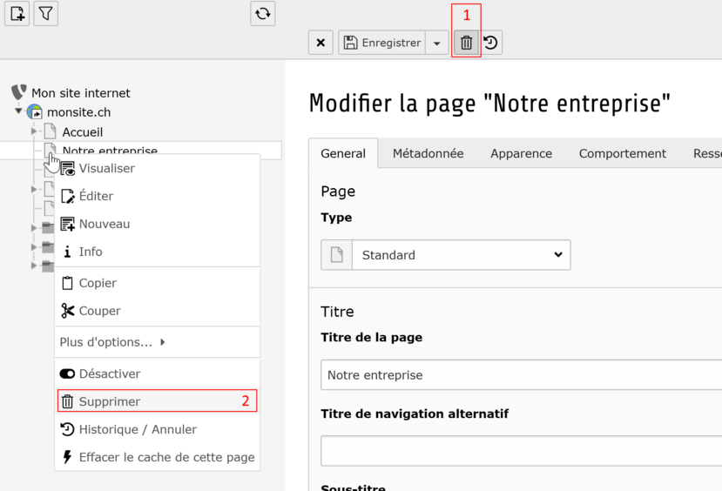Open the Enregistrer dropdown arrow
This screenshot has width=722, height=491.
tap(437, 44)
